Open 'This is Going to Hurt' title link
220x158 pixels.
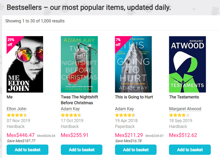134,97
